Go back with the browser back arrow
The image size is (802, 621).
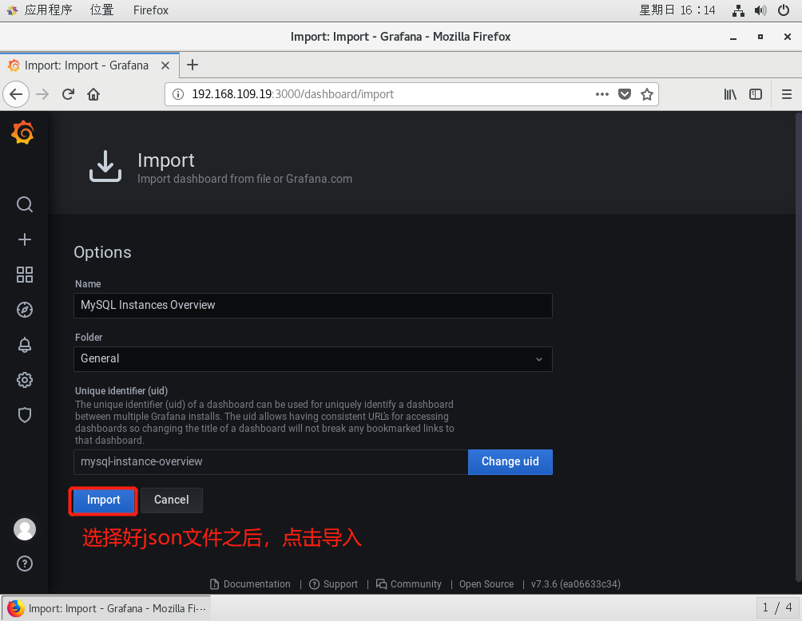(16, 94)
